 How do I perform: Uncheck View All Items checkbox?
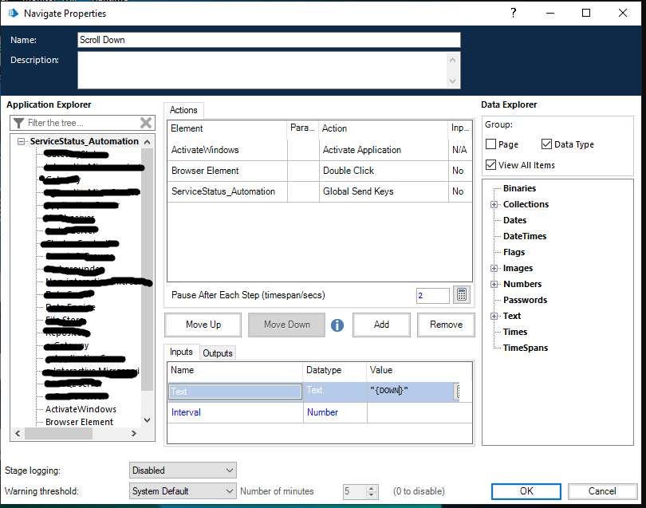pyautogui.click(x=491, y=165)
